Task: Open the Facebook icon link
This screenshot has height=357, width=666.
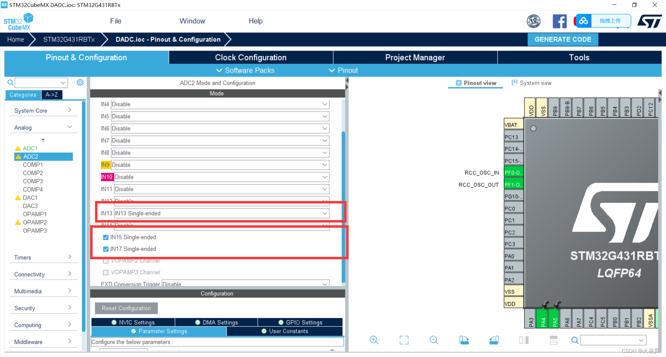Action: 560,21
